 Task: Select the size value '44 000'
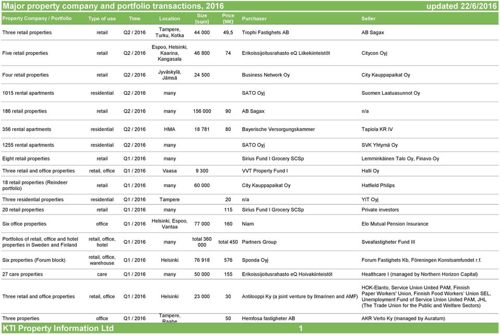pyautogui.click(x=202, y=32)
